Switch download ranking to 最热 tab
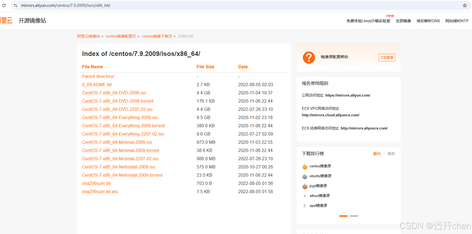Image resolution: width=472 pixels, height=234 pixels. point(377,154)
